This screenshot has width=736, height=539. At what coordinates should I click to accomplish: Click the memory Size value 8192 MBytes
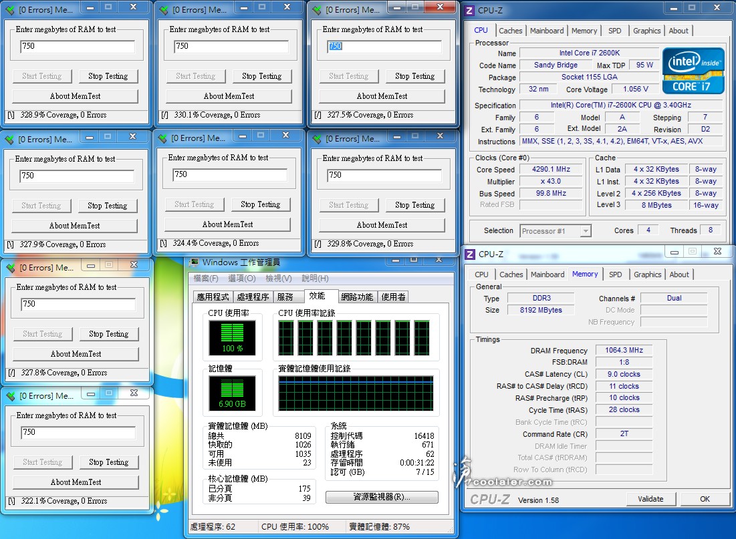tap(541, 310)
